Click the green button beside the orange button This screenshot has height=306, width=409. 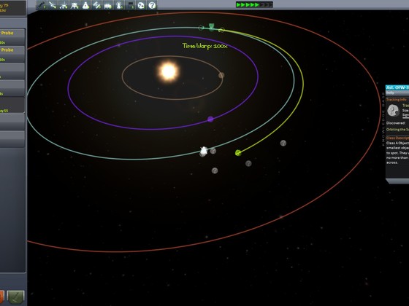(x=16, y=297)
